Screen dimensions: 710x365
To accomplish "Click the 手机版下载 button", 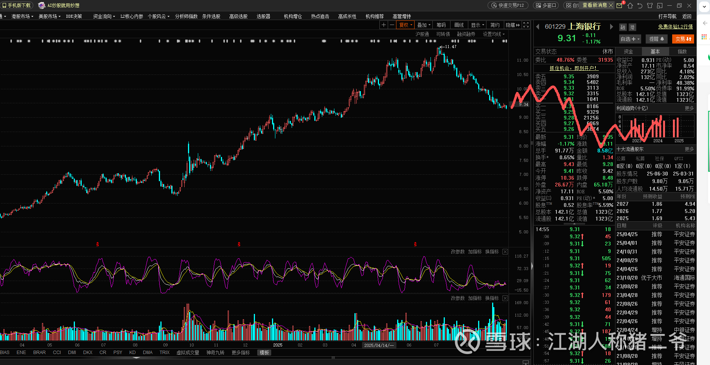I will (17, 5).
